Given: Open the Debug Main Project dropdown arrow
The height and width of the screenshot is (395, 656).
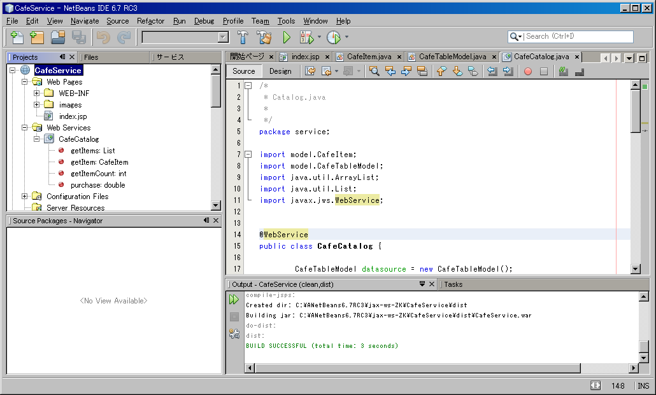Looking at the screenshot, I should tap(319, 37).
